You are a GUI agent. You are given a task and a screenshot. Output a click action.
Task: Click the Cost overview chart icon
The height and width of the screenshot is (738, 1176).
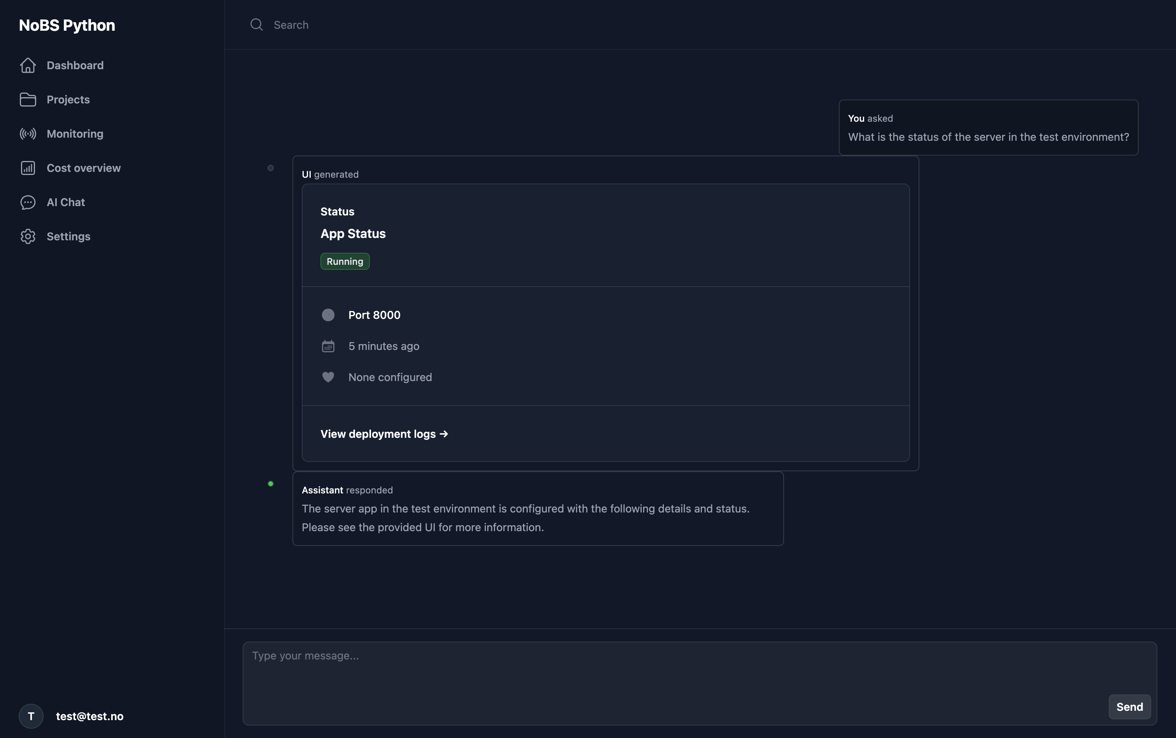coord(28,168)
